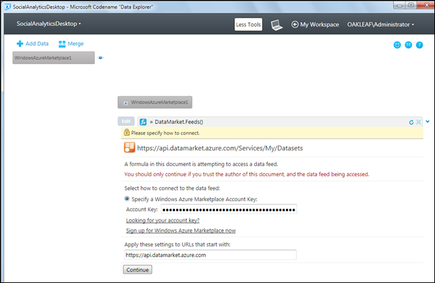Click the lock icon in yellow warning bar

[127, 132]
